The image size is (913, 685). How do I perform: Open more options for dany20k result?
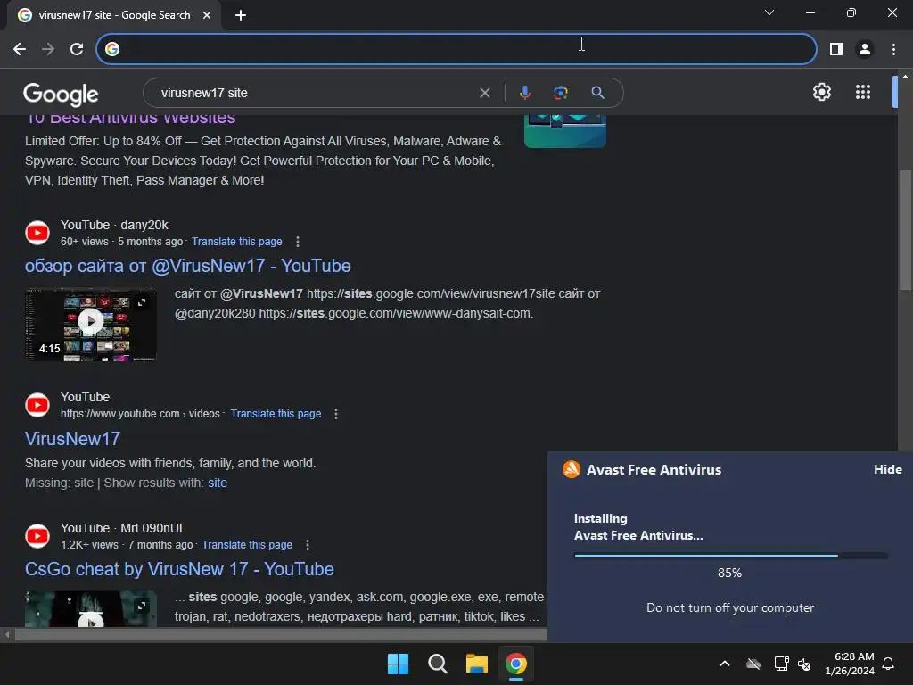pyautogui.click(x=298, y=241)
